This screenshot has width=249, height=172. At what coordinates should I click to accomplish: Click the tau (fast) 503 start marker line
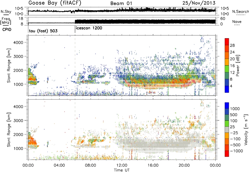coord(28,29)
